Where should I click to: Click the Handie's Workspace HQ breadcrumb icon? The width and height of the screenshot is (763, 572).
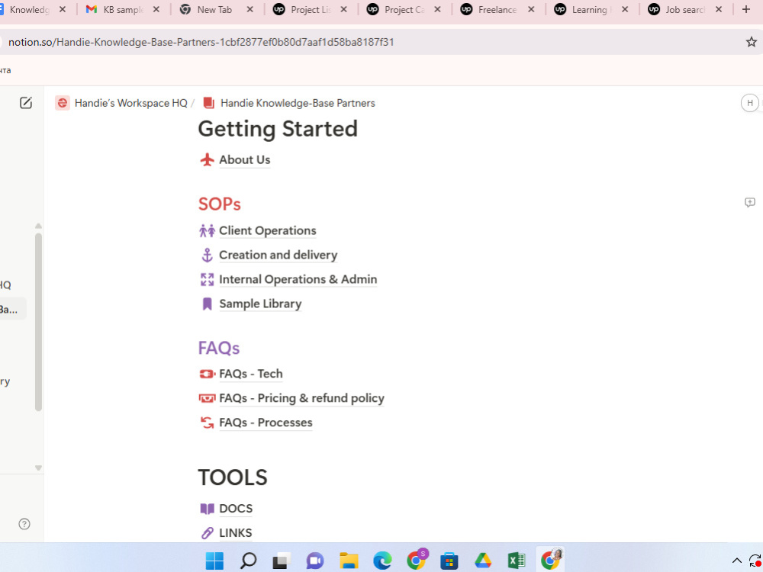[63, 103]
